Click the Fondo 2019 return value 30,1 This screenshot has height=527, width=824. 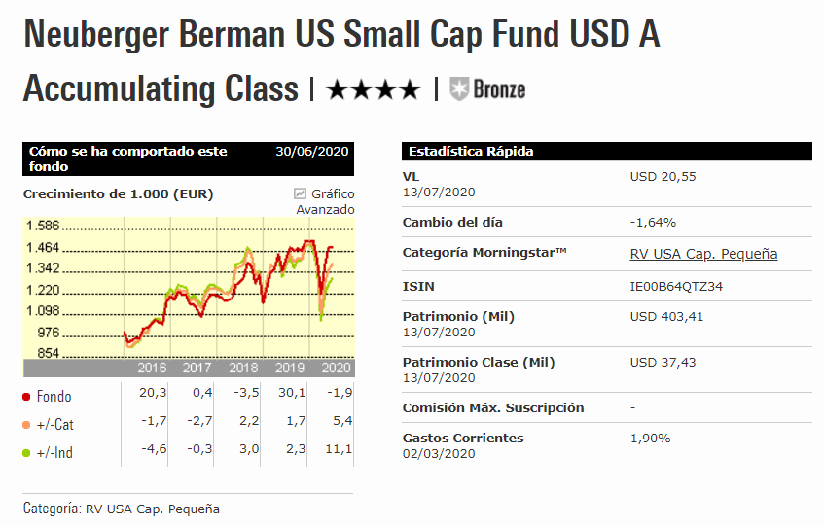click(x=293, y=392)
